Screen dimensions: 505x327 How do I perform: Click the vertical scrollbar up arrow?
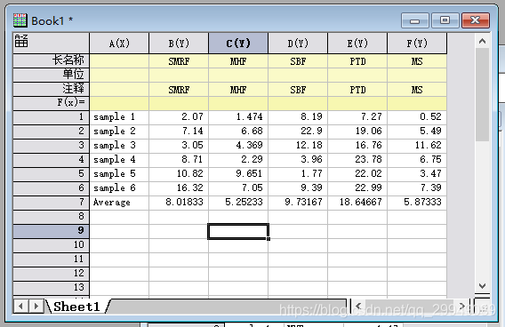click(x=482, y=41)
